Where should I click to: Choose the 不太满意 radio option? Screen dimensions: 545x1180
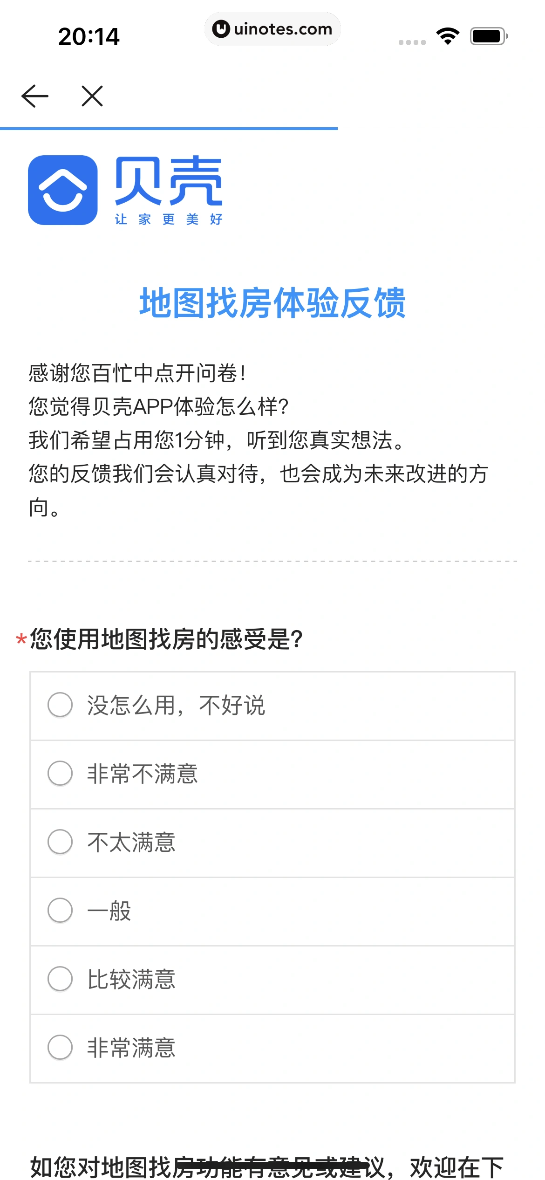tap(61, 842)
